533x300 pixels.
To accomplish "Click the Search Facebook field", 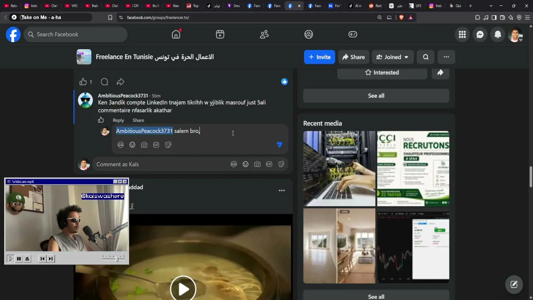I will click(x=76, y=35).
